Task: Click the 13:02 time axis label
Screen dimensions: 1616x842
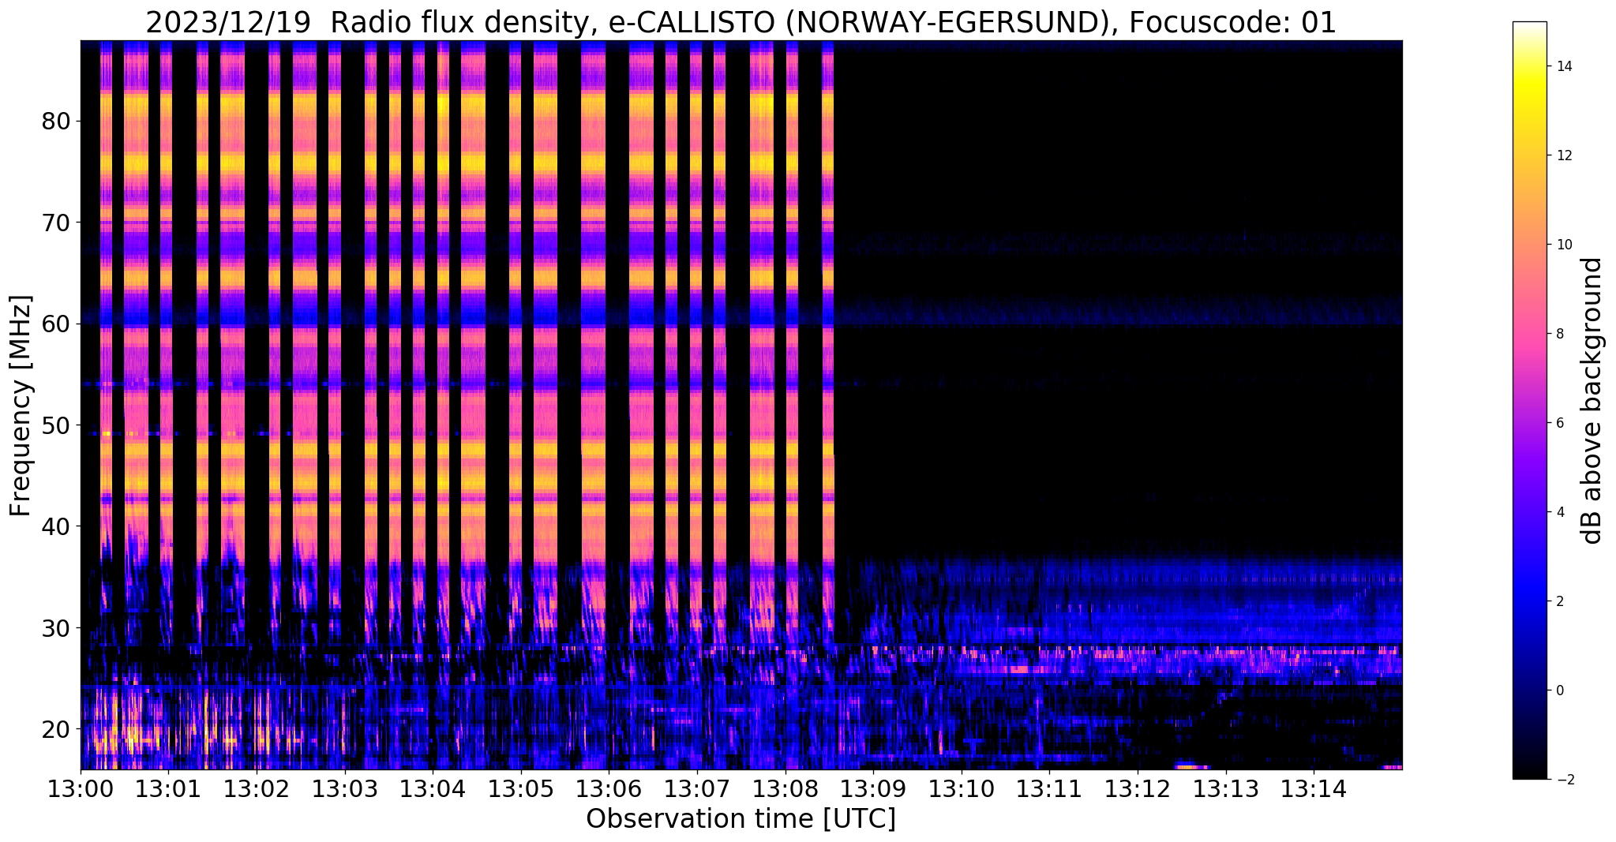Action: [257, 789]
